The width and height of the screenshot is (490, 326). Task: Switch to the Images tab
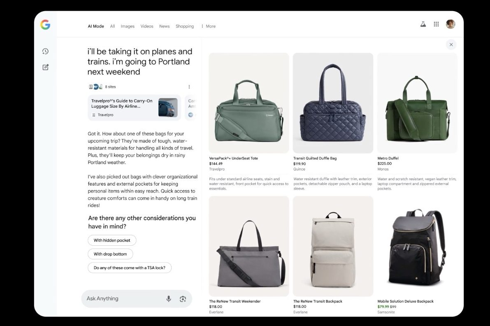[x=128, y=26]
